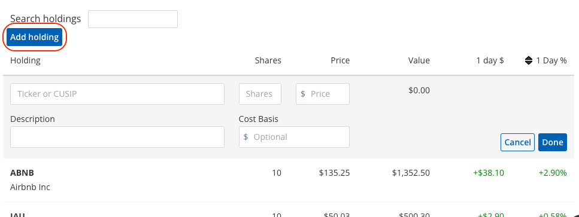579x217 pixels.
Task: Select the optional Cost Basis field
Action: point(295,137)
